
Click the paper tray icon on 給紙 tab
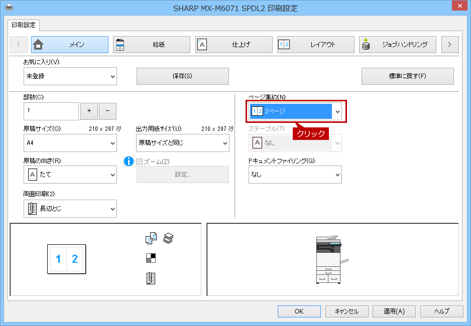point(120,45)
